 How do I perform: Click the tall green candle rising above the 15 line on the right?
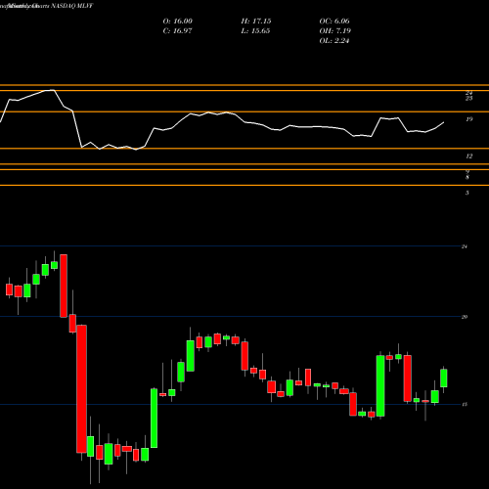(380, 386)
